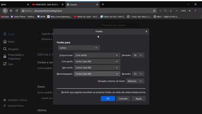Open the 1 Hour Jazz Music bookmark
This screenshot has width=202, height=114.
(139, 17)
